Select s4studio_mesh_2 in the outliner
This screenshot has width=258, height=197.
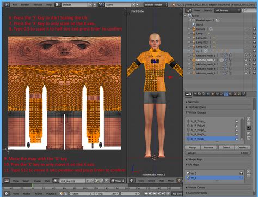point(206,60)
